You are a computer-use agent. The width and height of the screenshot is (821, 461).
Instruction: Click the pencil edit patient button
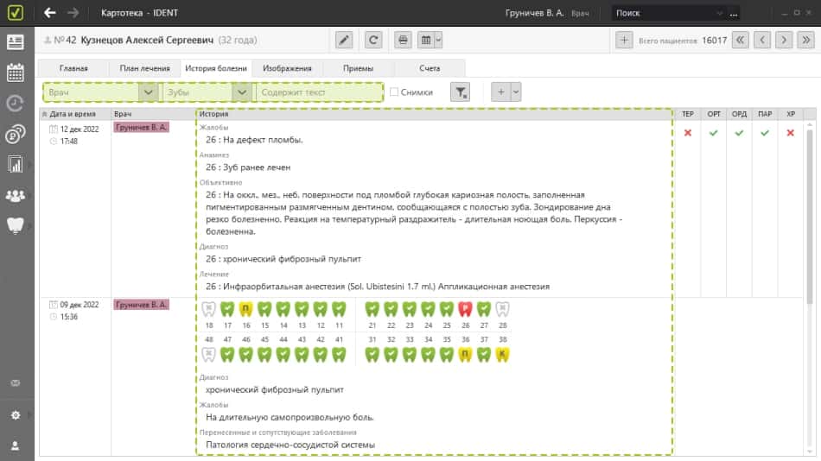pos(344,40)
